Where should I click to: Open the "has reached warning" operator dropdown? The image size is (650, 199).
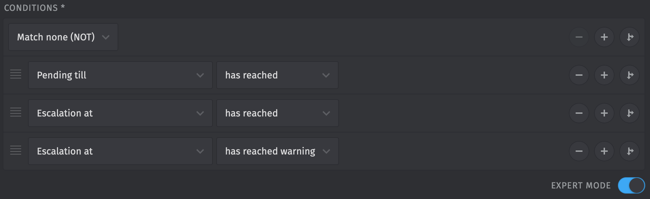coord(277,151)
